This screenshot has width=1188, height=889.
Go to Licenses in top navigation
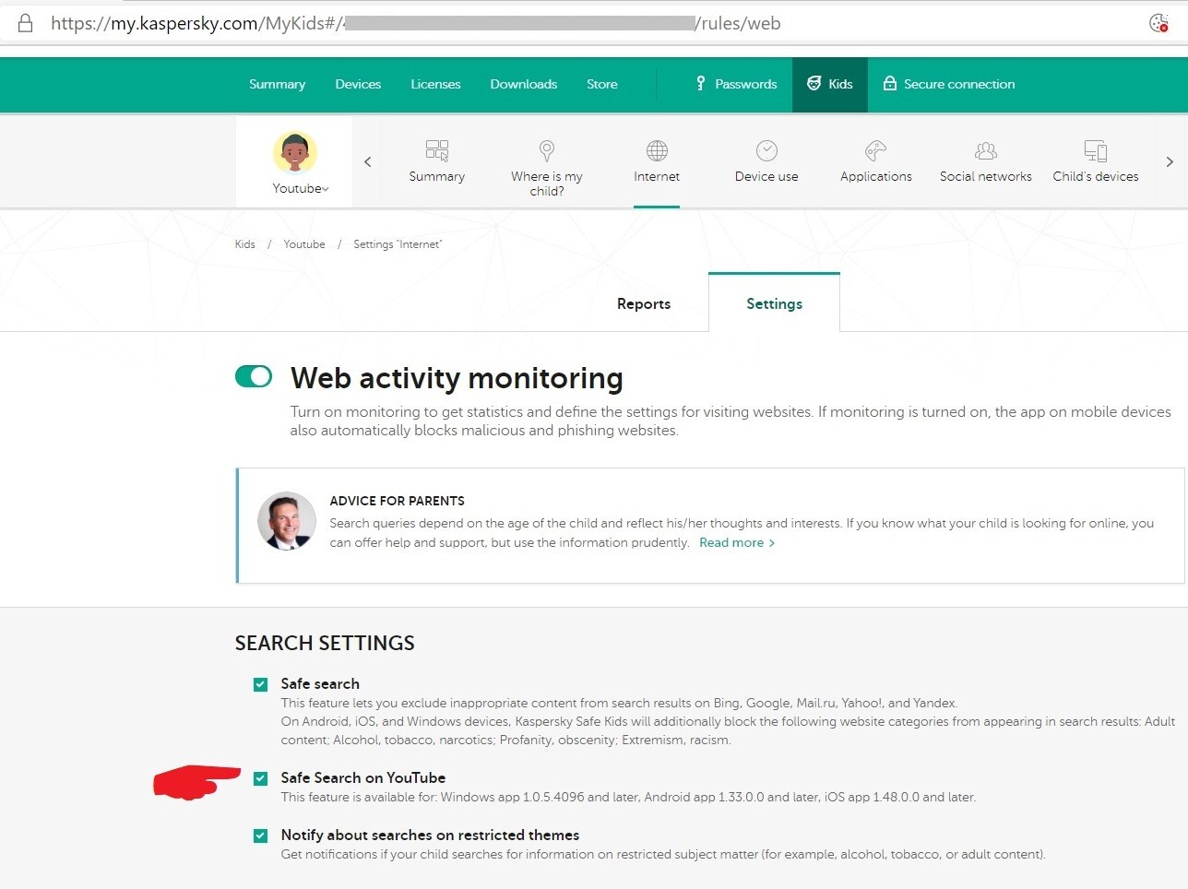[x=435, y=84]
